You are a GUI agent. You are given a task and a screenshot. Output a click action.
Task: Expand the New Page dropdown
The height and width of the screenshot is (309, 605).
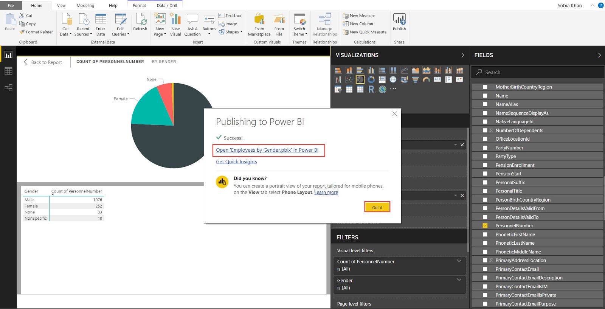coord(165,34)
